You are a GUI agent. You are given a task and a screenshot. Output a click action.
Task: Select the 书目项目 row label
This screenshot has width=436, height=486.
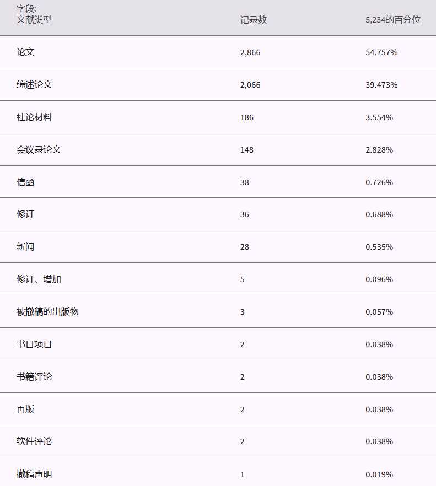34,344
